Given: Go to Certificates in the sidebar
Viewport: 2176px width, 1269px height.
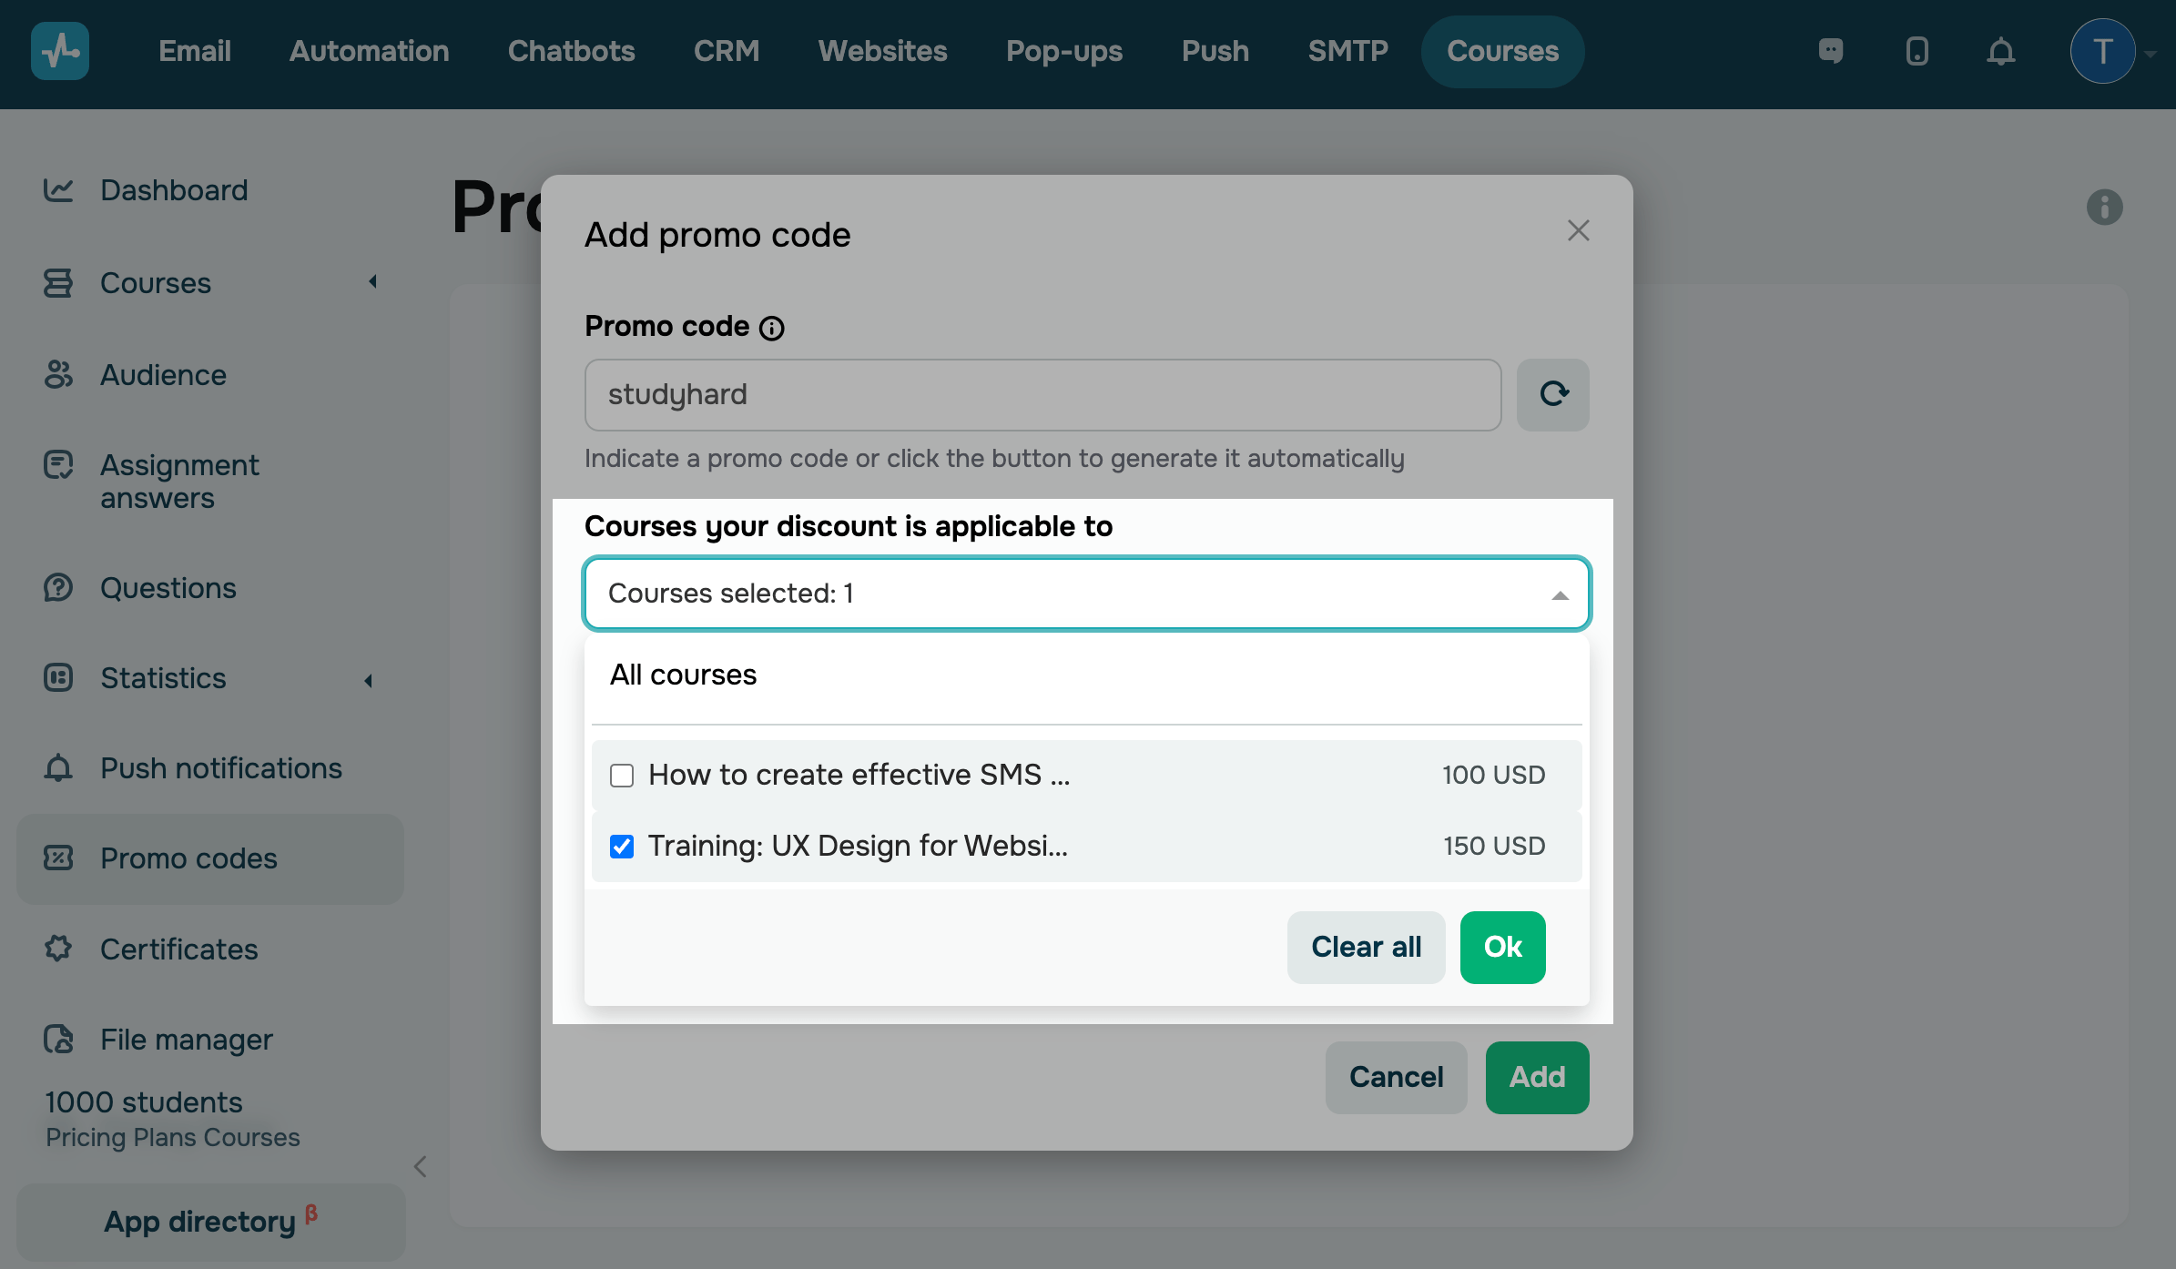Looking at the screenshot, I should click(179, 949).
